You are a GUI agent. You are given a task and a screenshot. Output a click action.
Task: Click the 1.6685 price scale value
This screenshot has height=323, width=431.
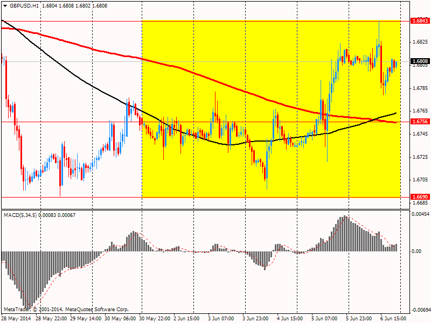(x=420, y=203)
